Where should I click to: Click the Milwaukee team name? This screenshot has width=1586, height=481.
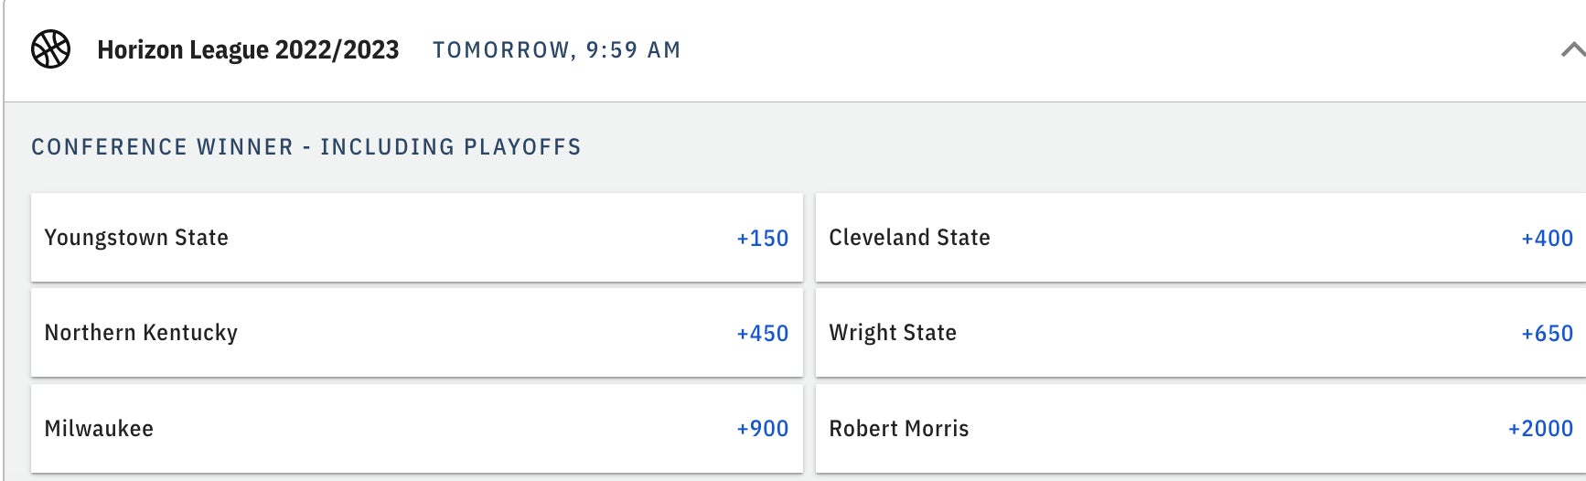[99, 429]
